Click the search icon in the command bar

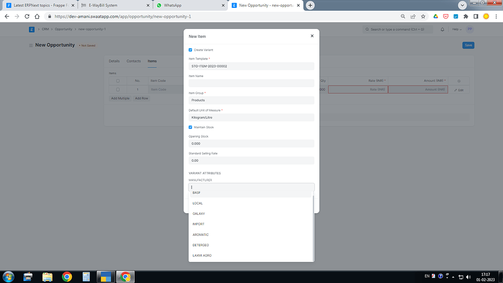(367, 29)
